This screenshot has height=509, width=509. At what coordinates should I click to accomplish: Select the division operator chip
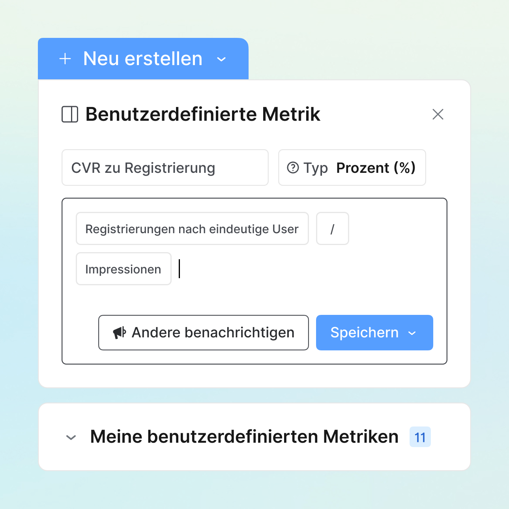332,229
